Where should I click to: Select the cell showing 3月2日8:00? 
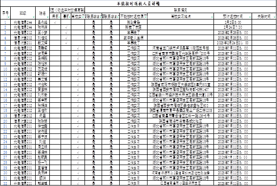coord(233,22)
